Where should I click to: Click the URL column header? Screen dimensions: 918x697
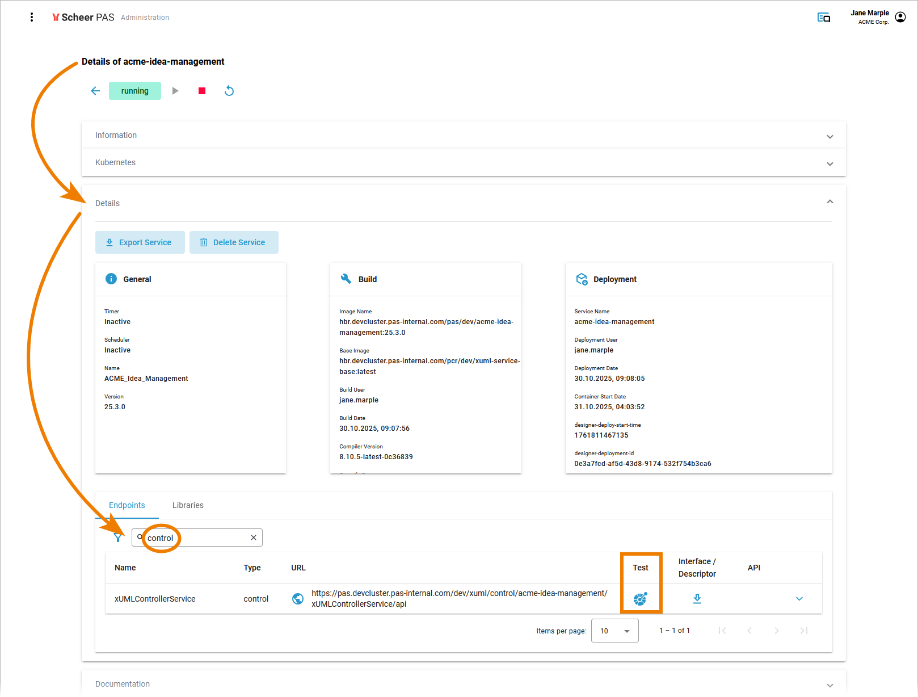[x=298, y=568]
